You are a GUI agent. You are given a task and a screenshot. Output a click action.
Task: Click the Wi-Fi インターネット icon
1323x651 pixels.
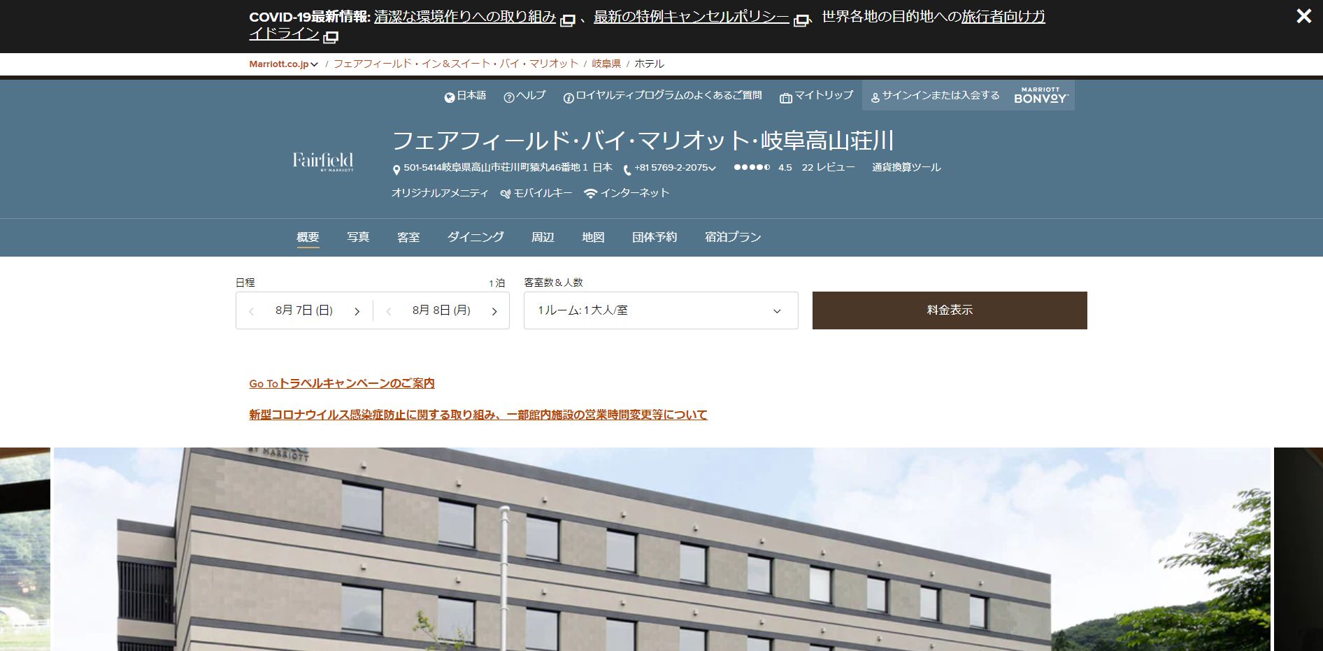(591, 194)
